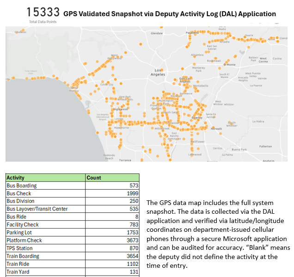Click the Bus Ride count value 8
This screenshot has height=277, width=294.
pyautogui.click(x=137, y=217)
